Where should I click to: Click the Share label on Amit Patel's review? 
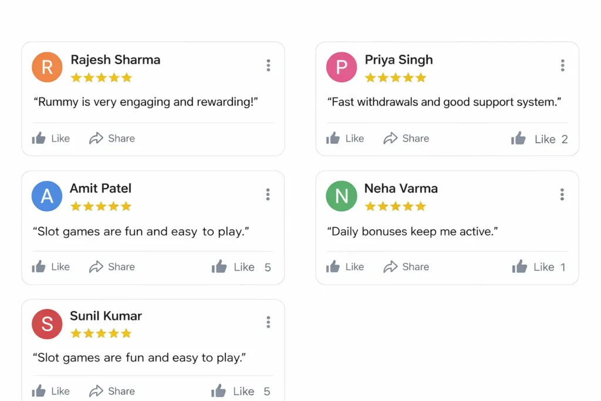coord(121,267)
